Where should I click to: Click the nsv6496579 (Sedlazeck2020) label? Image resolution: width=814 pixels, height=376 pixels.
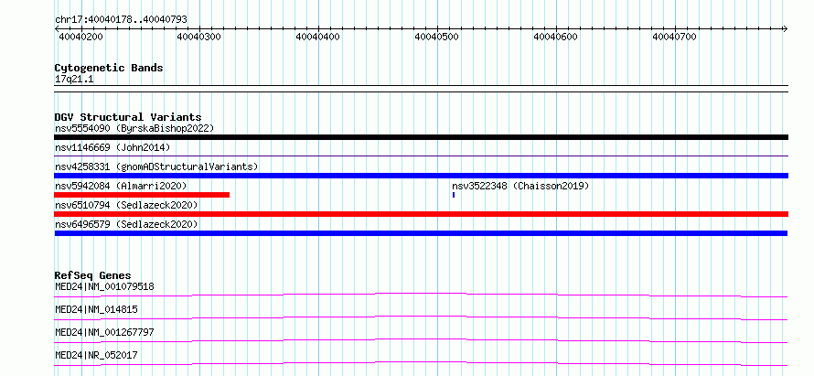point(126,224)
